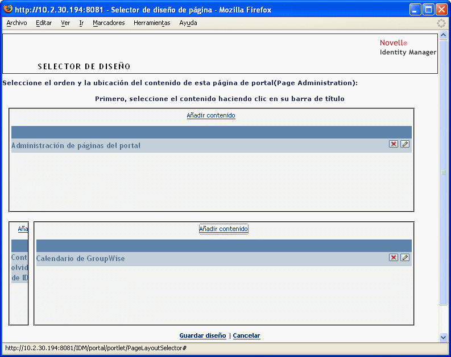Open the Ver menu
Viewport: 451px width, 357px height.
[x=65, y=23]
